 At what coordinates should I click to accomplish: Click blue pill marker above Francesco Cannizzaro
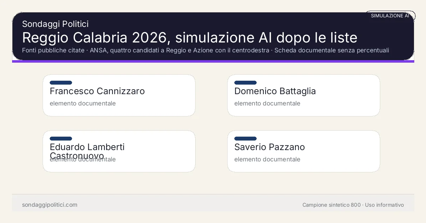[61, 83]
